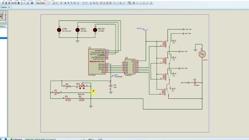The height and width of the screenshot is (140, 249).
Task: Click the zoom in magnifier icon
Action: (x=68, y=3)
